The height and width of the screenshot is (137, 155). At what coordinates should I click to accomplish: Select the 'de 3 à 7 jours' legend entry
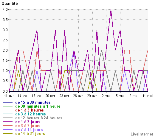point(28,126)
